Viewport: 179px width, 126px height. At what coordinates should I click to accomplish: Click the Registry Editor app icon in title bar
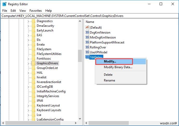pyautogui.click(x=4, y=4)
